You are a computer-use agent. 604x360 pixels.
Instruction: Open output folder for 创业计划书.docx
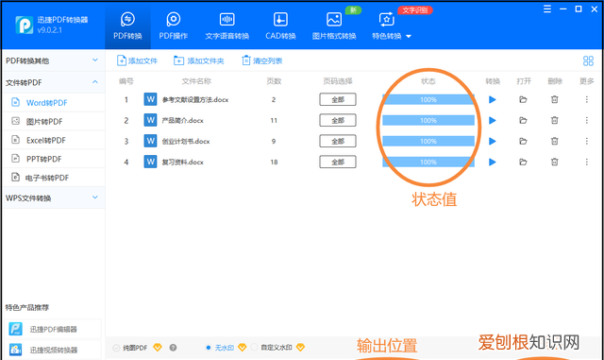click(x=523, y=141)
